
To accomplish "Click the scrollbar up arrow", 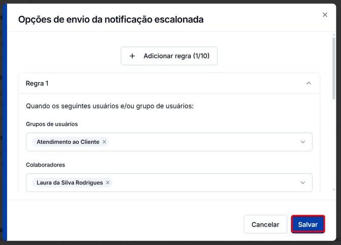I will click(x=334, y=35).
